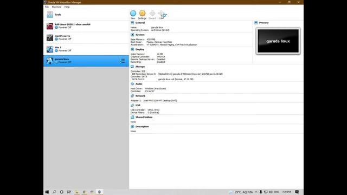
Task: Click the Kali Linux machine icon
Action: [50, 26]
